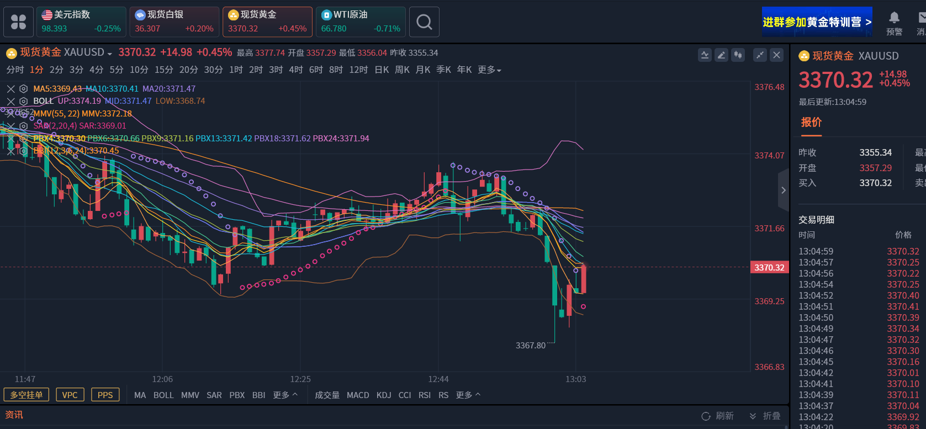Screen dimensions: 926x429
Task: Open settings gear of SAR indicator
Action: [x=23, y=126]
